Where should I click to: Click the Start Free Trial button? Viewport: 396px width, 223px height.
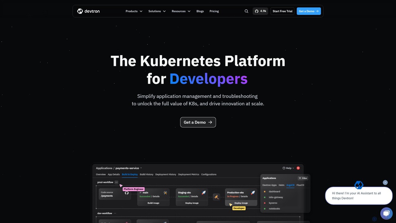(x=282, y=11)
